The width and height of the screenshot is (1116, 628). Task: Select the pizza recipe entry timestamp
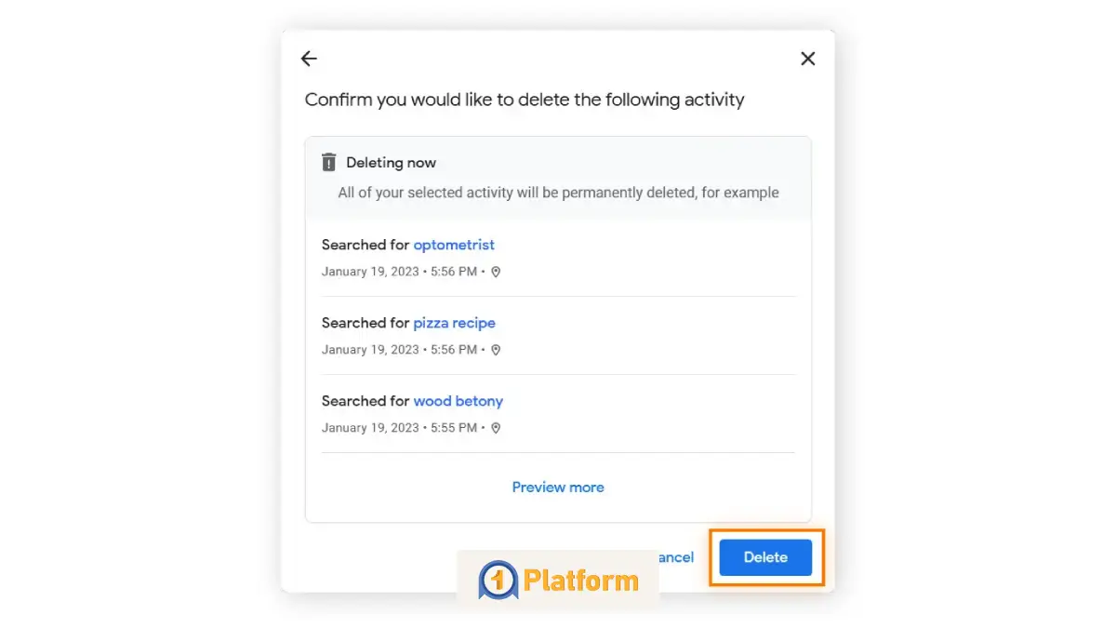click(399, 350)
